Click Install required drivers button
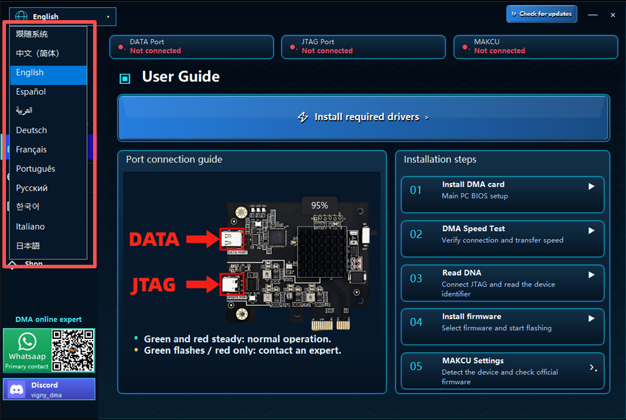This screenshot has height=420, width=626. pyautogui.click(x=363, y=118)
